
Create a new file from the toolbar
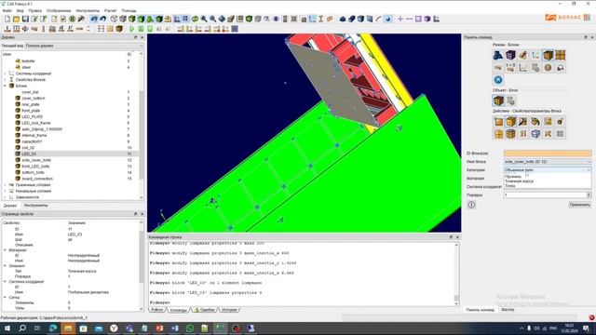(x=7, y=19)
